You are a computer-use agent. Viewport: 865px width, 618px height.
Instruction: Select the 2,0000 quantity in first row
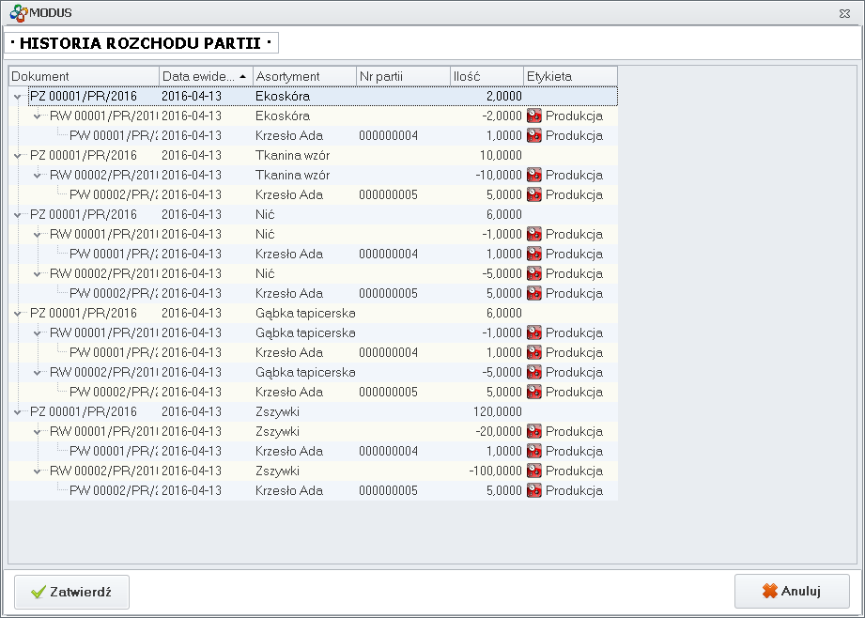(487, 96)
